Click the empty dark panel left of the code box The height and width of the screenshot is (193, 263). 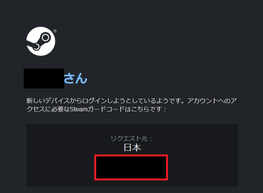pyautogui.click(x=60, y=167)
